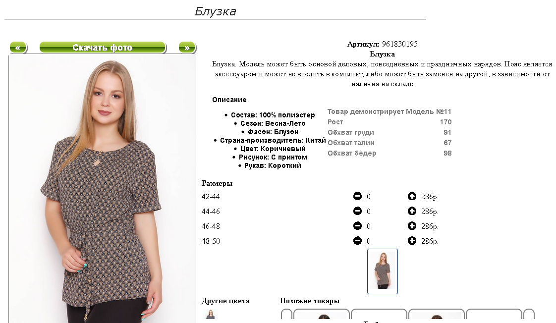
Task: Open the first similar product card
Action: coord(322,316)
